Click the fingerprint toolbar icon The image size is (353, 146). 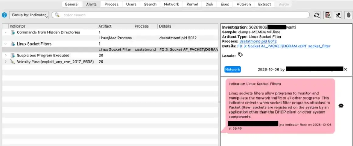348,15
